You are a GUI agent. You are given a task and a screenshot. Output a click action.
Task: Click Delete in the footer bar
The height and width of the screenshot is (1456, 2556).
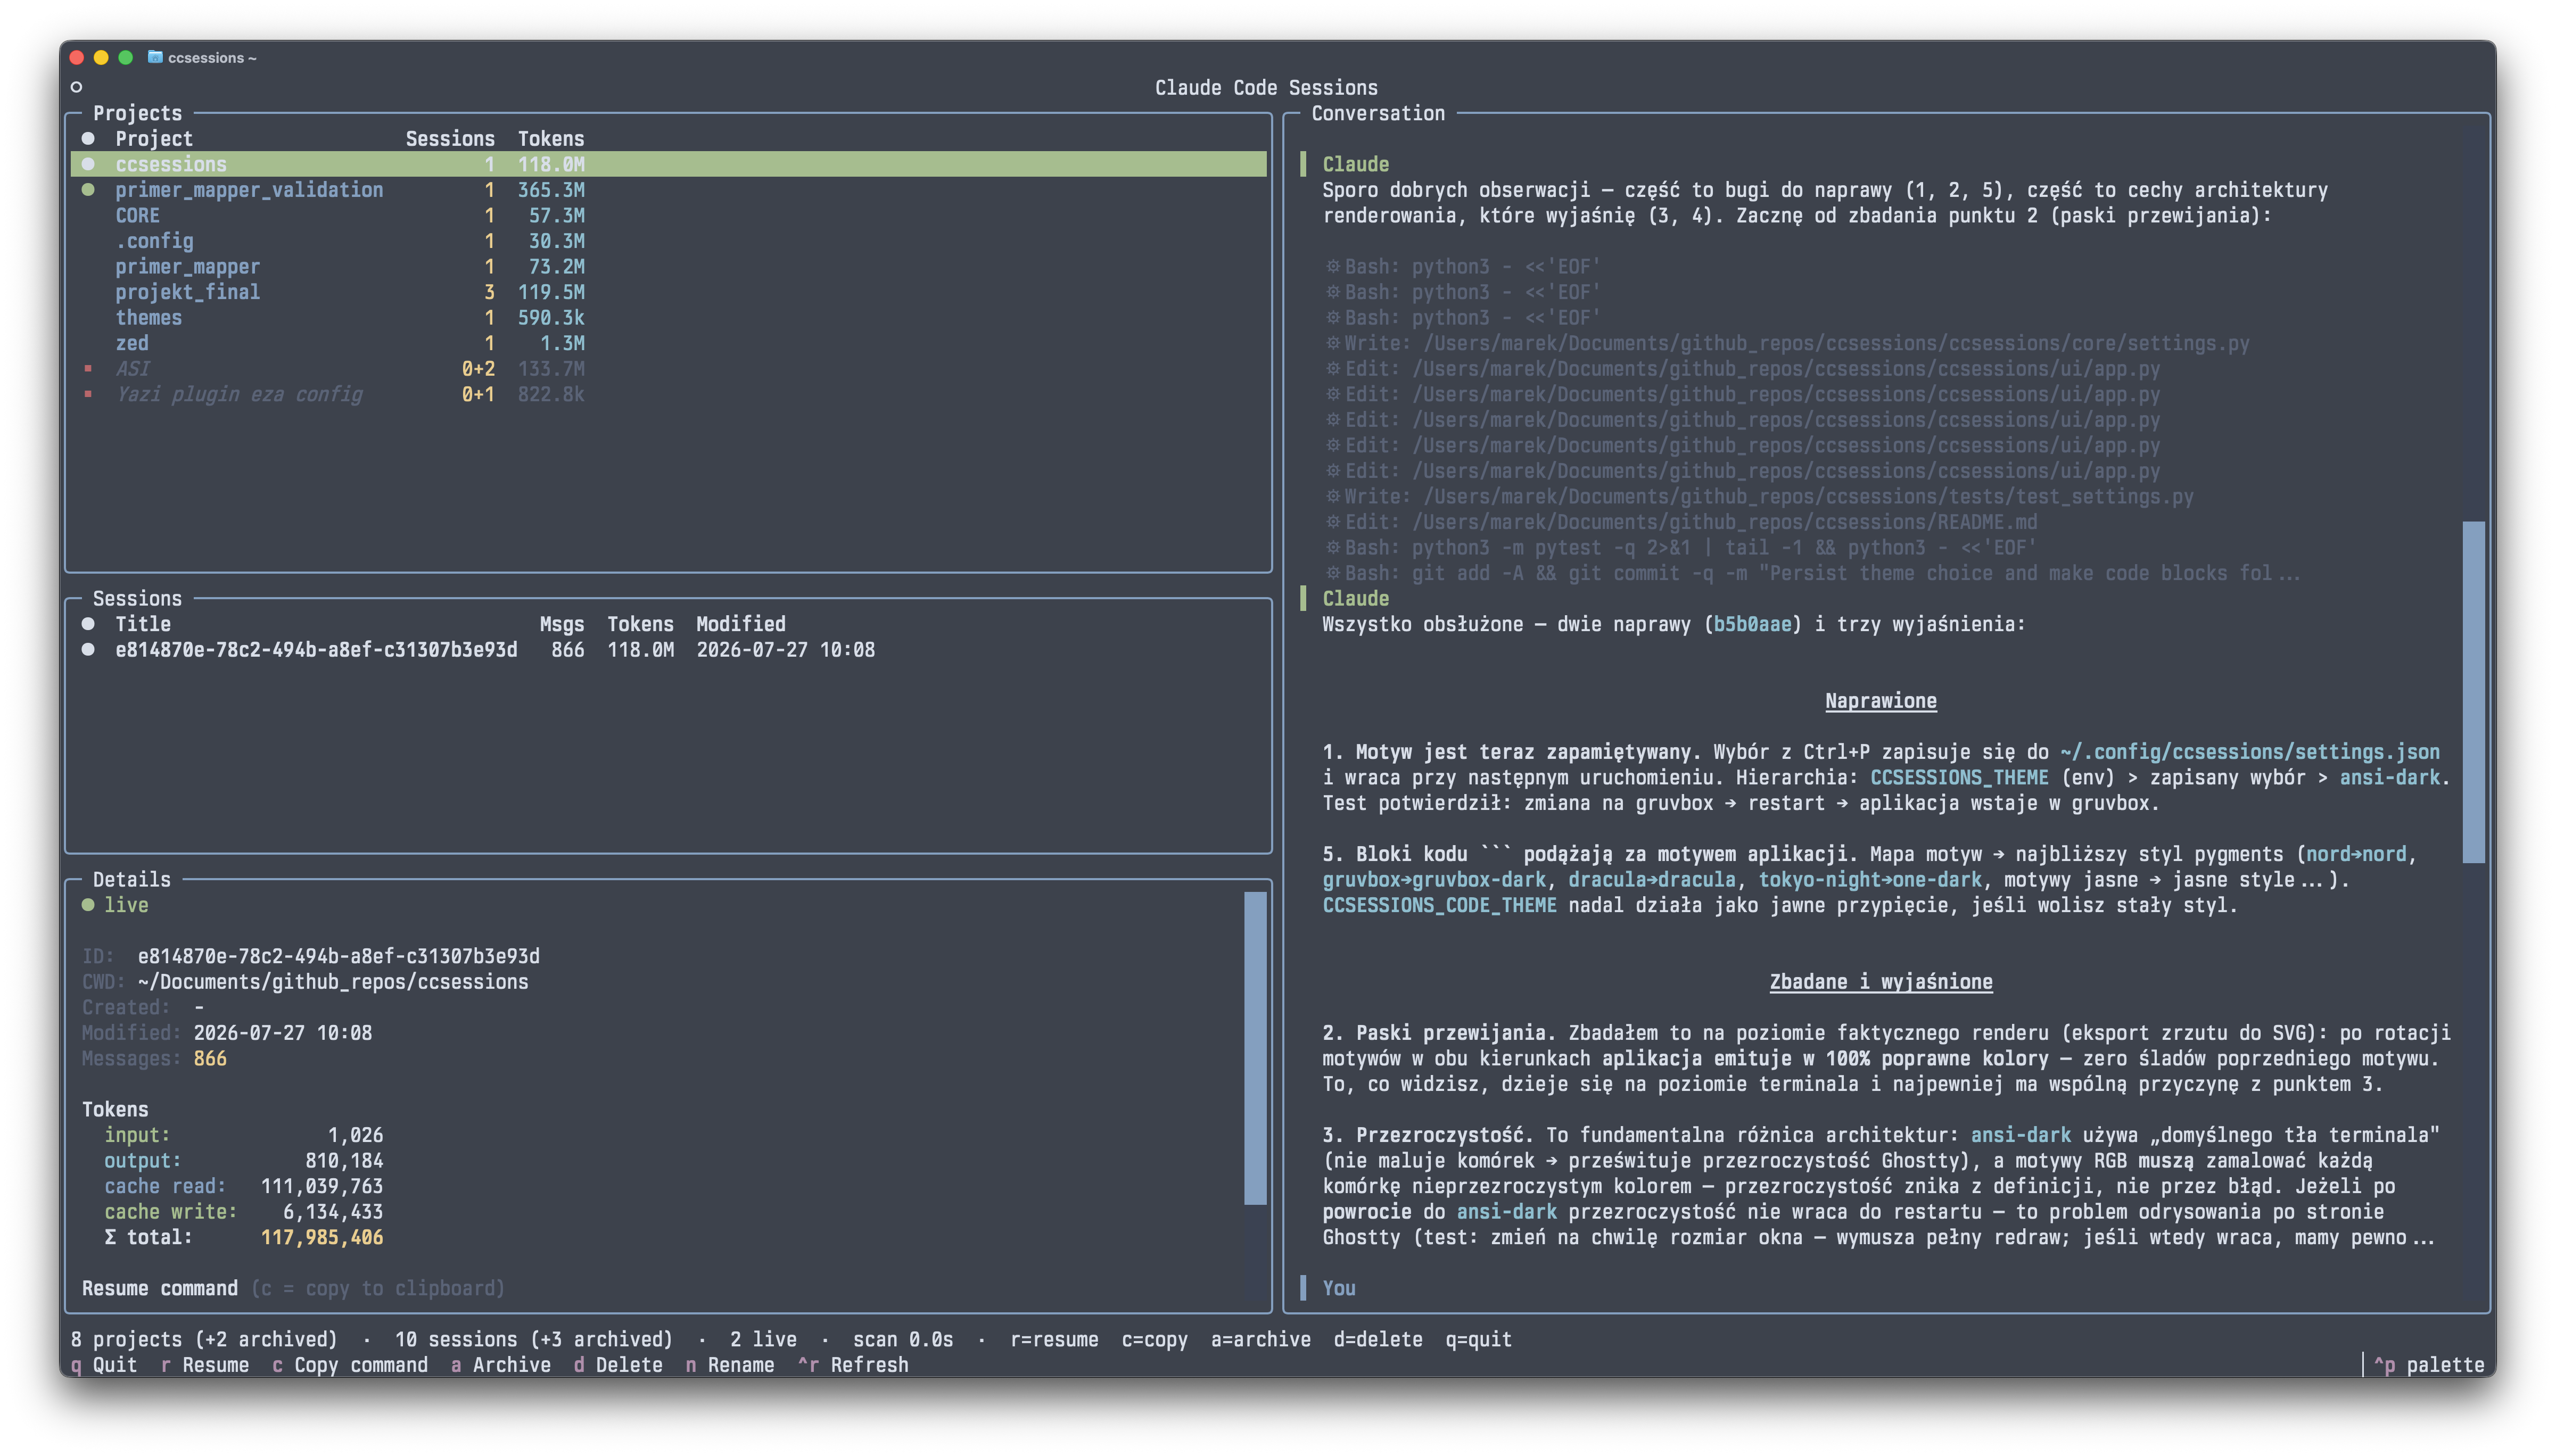tap(618, 1365)
